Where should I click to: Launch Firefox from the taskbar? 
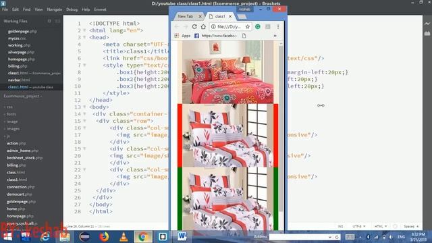tap(104, 237)
